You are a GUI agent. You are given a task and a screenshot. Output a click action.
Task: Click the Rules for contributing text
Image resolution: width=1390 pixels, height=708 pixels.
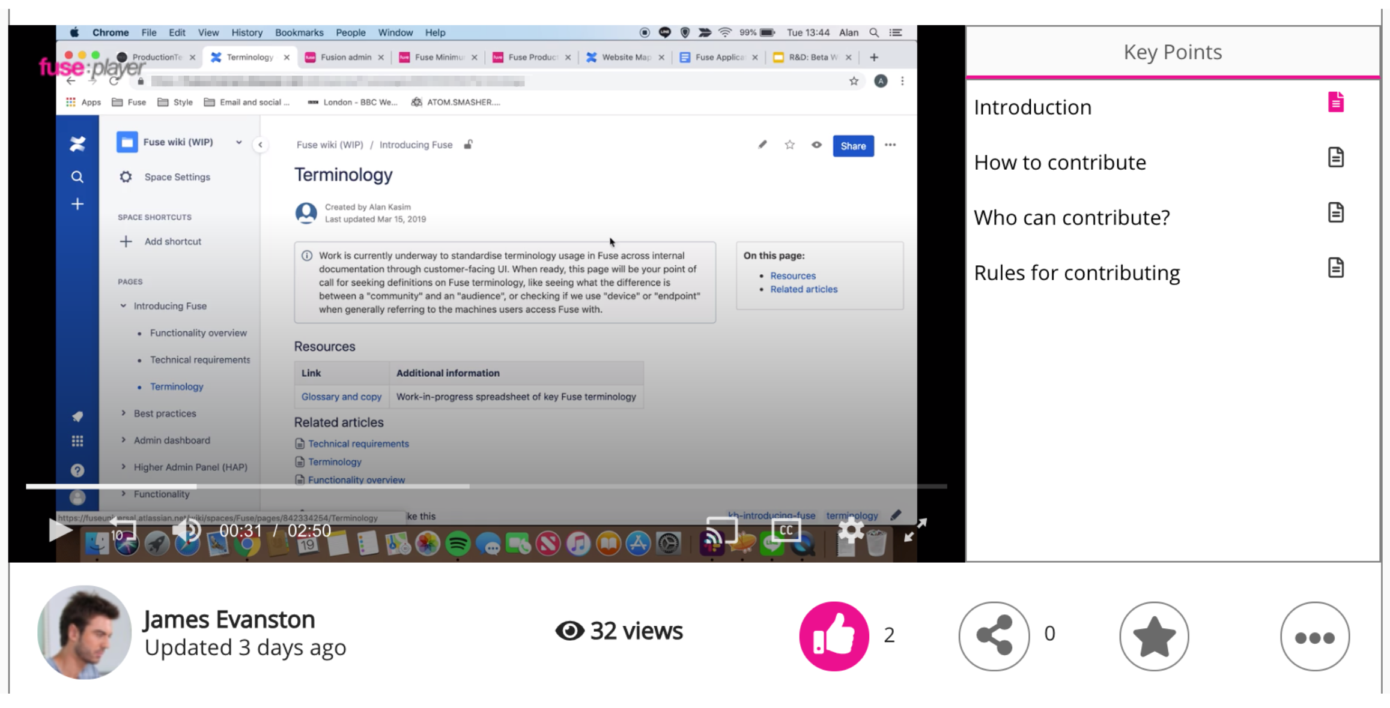1076,273
